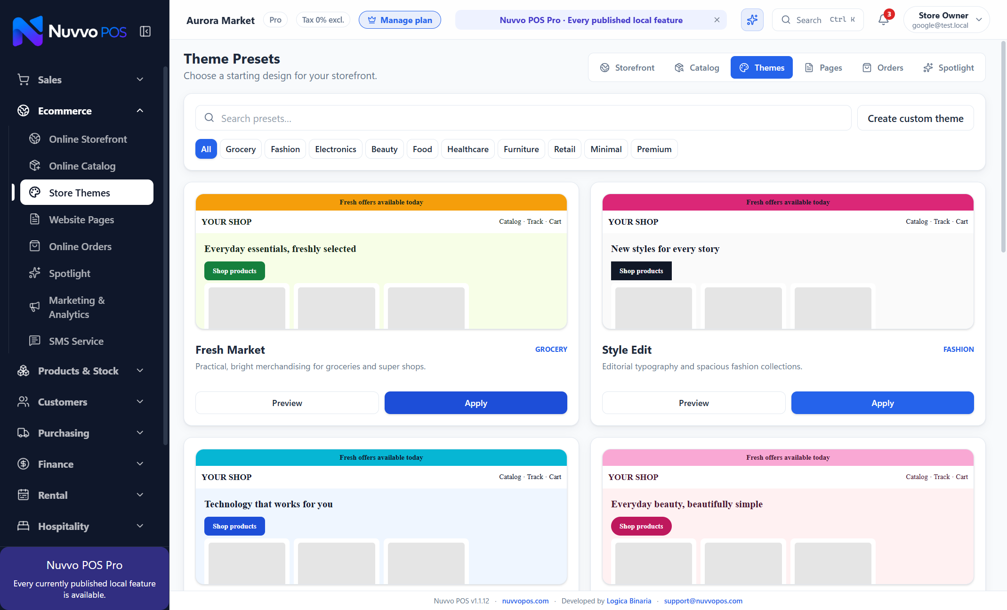Filter presets by Electronics
1007x610 pixels.
336,149
